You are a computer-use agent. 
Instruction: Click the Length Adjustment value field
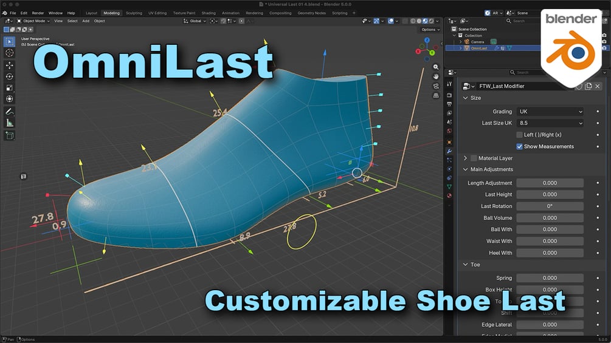[550, 183]
